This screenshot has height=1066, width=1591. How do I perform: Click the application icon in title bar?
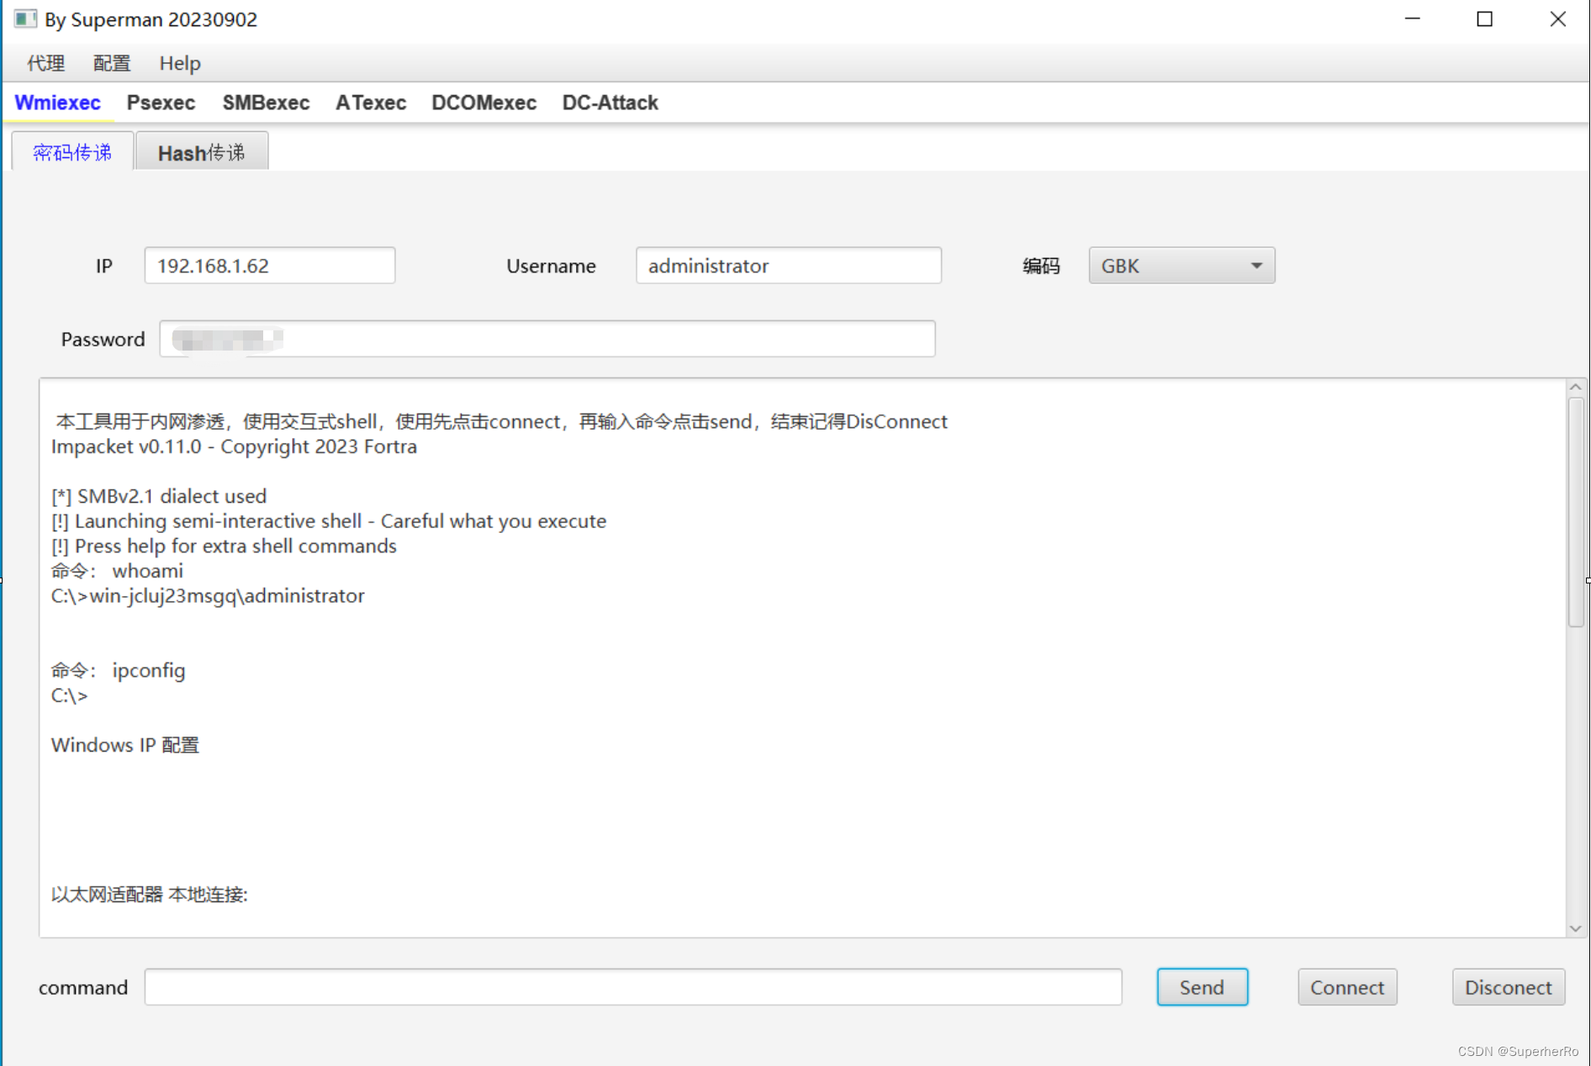(25, 18)
